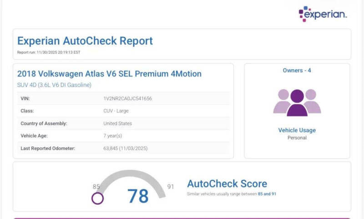Image resolution: width=364 pixels, height=219 pixels.
Task: Click SUV 4D (3.6L V6 DI Gasoline) subtitle
Action: pyautogui.click(x=54, y=85)
